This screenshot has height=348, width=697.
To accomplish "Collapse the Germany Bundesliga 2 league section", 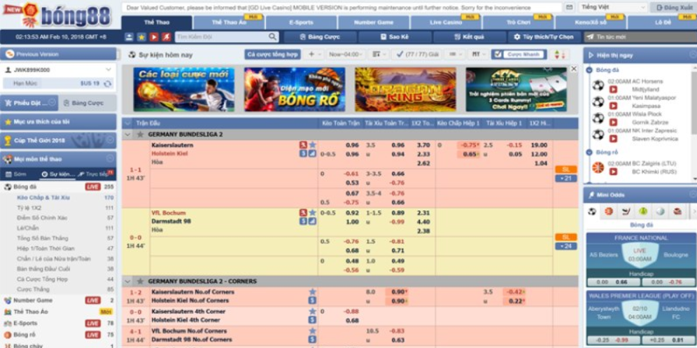I will (127, 134).
